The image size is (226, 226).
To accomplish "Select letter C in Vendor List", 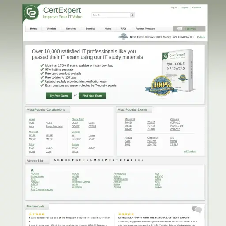I will 62,160.
